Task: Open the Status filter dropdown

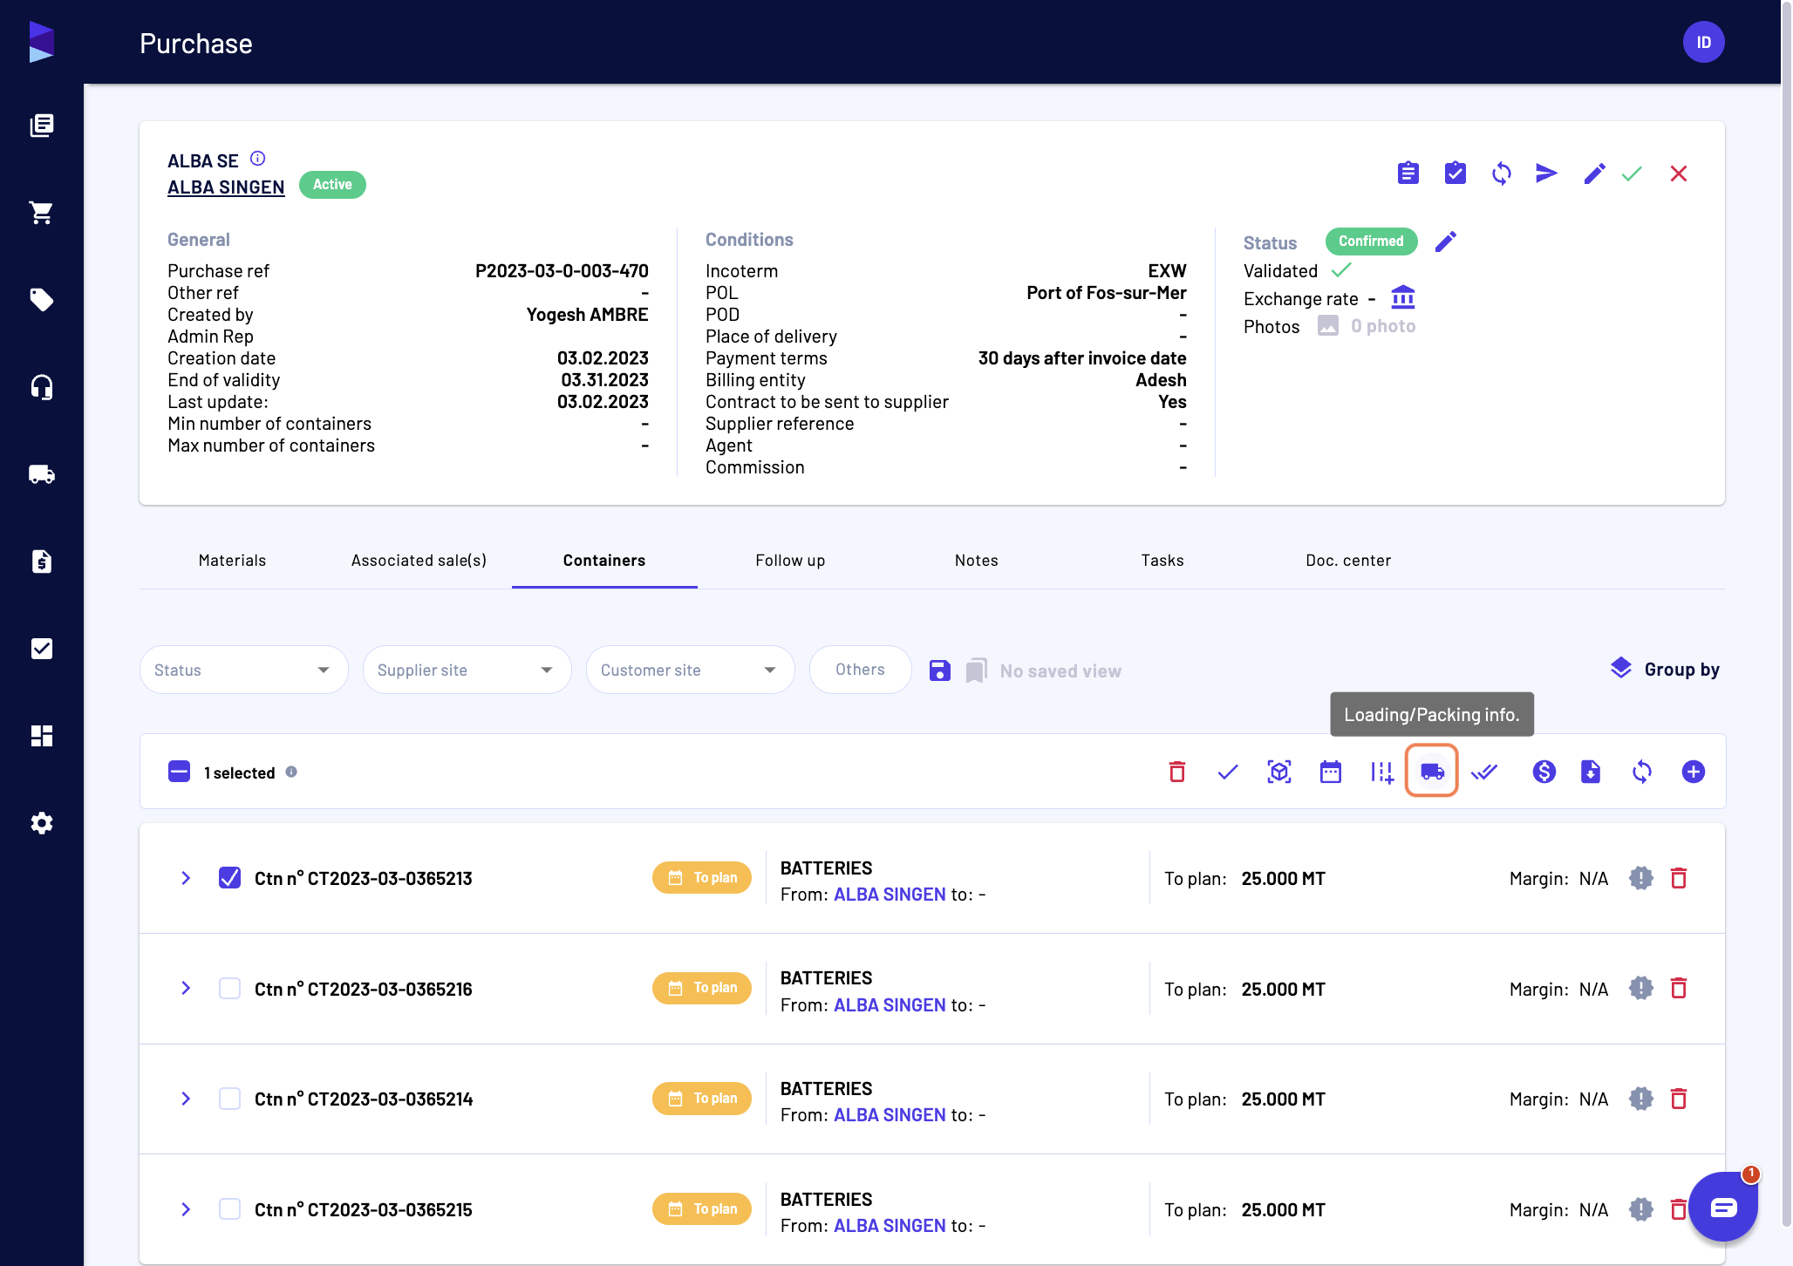Action: click(x=243, y=670)
